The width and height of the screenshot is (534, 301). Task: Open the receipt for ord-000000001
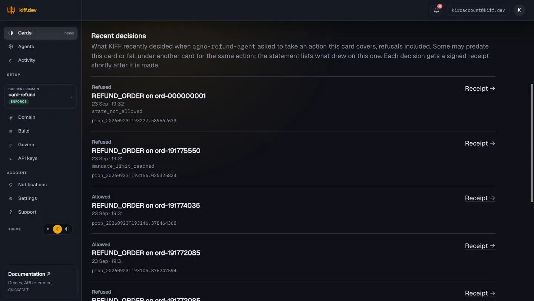(480, 88)
